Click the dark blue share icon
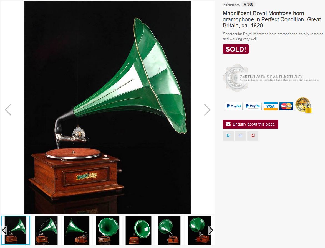325x248 pixels. coord(241,136)
